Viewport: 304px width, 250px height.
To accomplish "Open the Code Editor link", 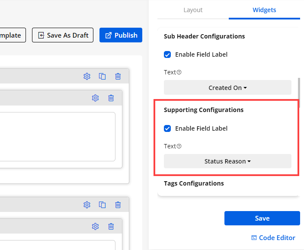I will tap(273, 238).
